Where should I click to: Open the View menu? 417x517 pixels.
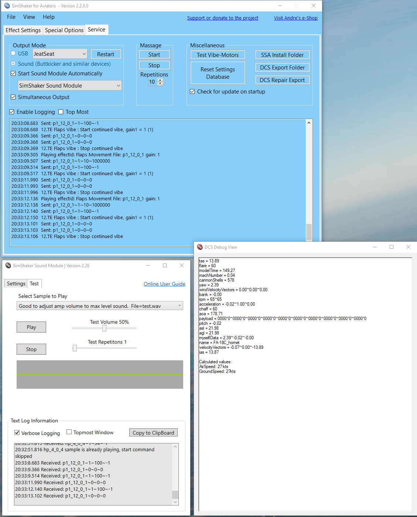[x=29, y=17]
